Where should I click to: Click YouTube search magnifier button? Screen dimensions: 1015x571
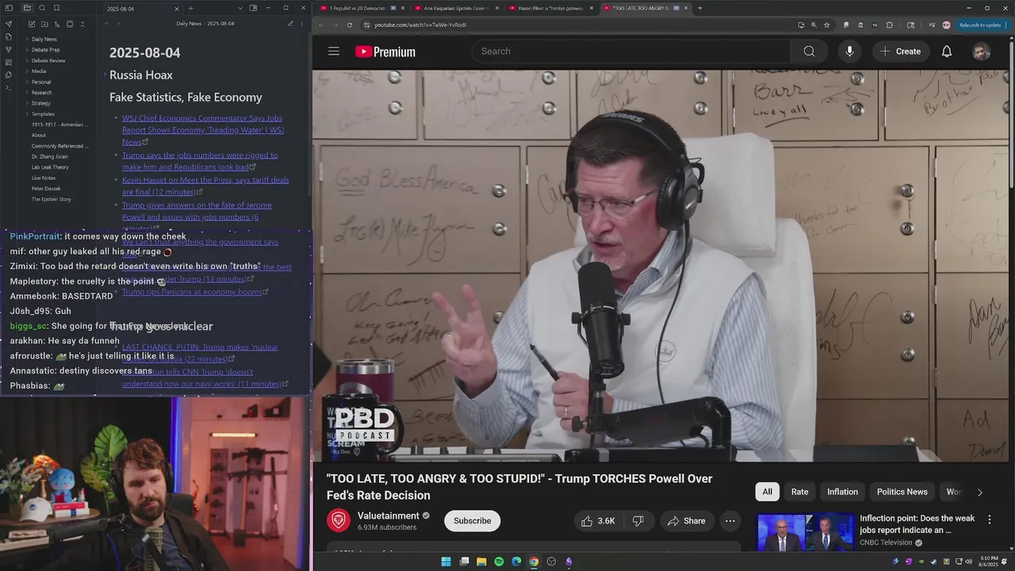click(x=809, y=51)
